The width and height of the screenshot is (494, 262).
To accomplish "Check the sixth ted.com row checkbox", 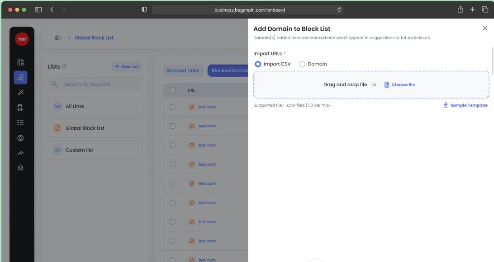I will 173,203.
